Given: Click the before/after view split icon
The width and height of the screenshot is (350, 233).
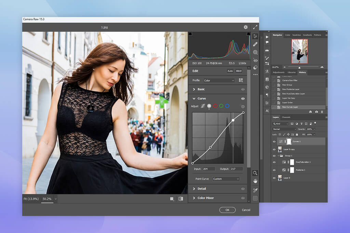Looking at the screenshot, I should click(x=181, y=199).
